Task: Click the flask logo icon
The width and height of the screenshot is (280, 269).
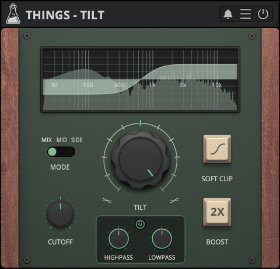Action: (x=13, y=14)
